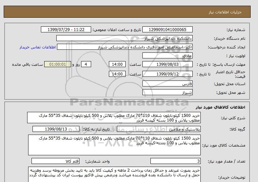
Task: Click label نام دستگاه خریدار
Action: (230, 38)
